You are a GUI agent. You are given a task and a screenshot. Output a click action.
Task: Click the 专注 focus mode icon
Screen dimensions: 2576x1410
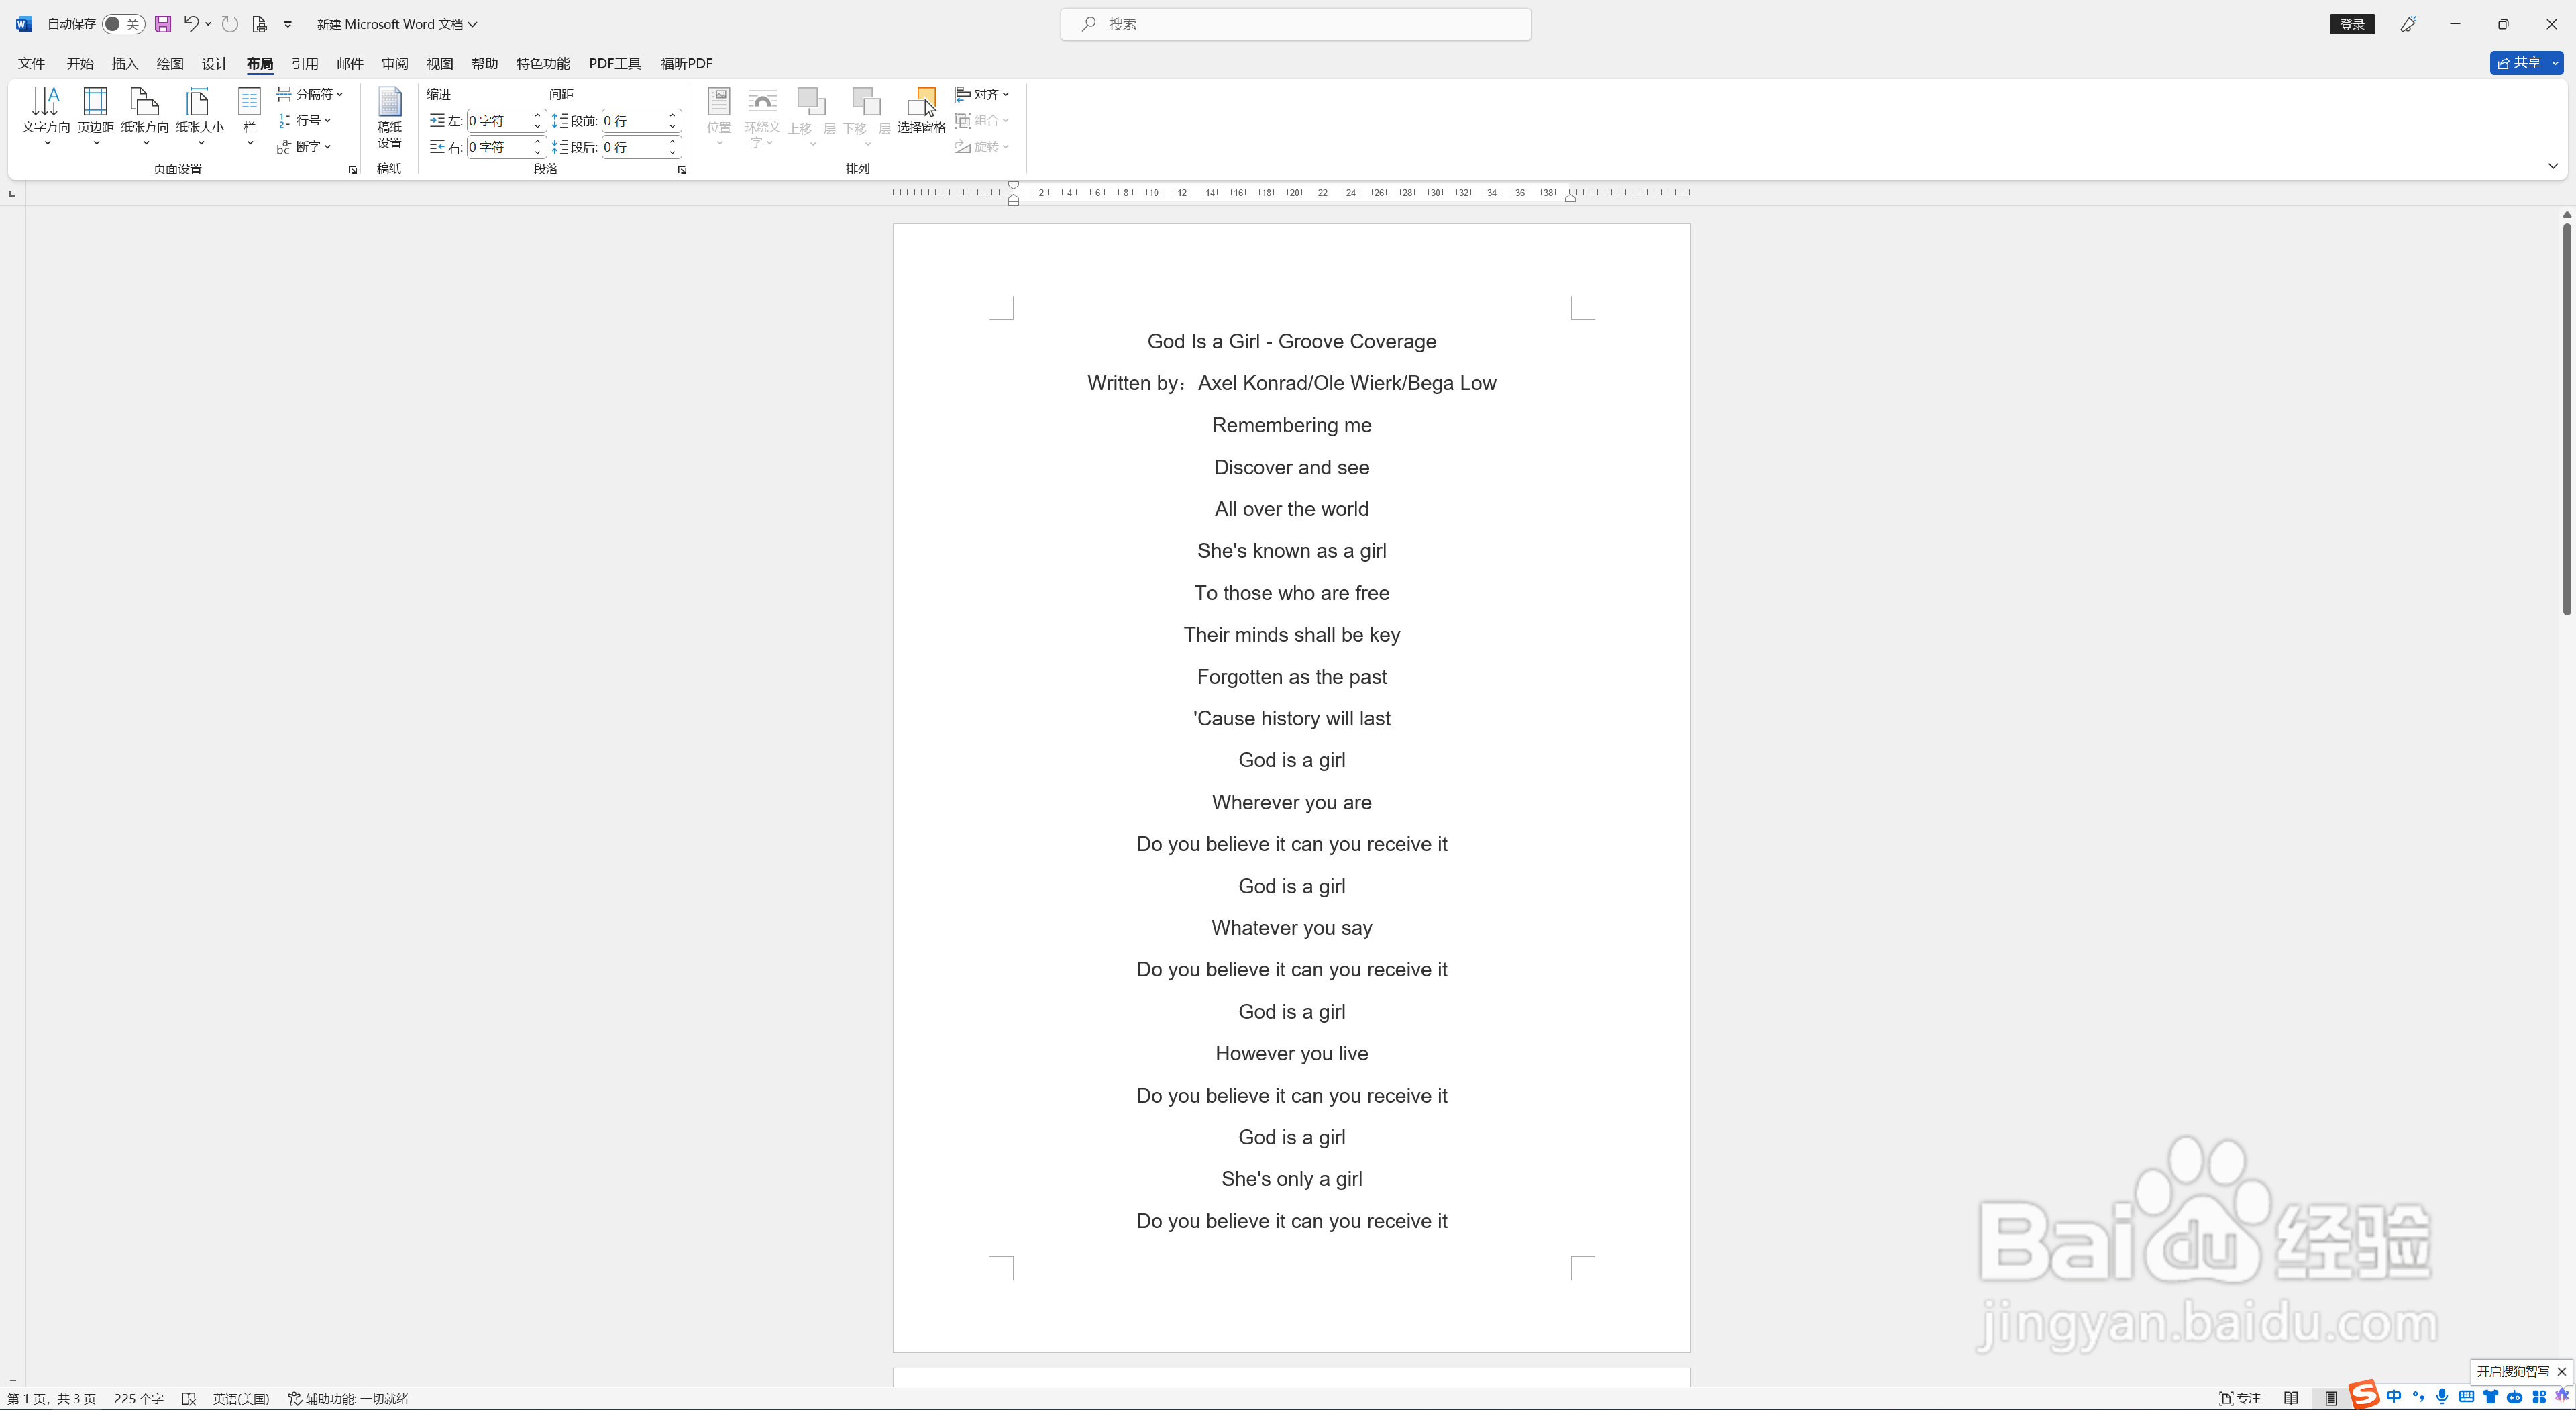coord(2239,1399)
